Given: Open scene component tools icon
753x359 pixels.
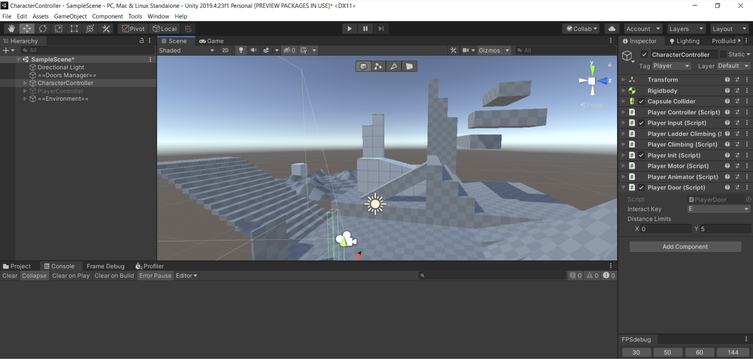Looking at the screenshot, I should pyautogui.click(x=453, y=50).
